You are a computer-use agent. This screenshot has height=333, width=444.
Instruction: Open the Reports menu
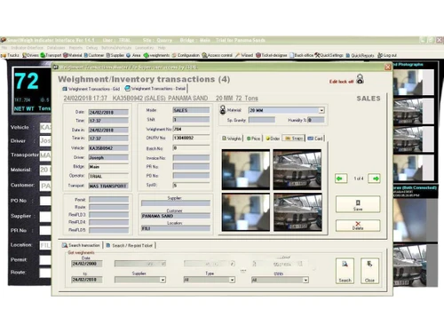[x=75, y=48]
